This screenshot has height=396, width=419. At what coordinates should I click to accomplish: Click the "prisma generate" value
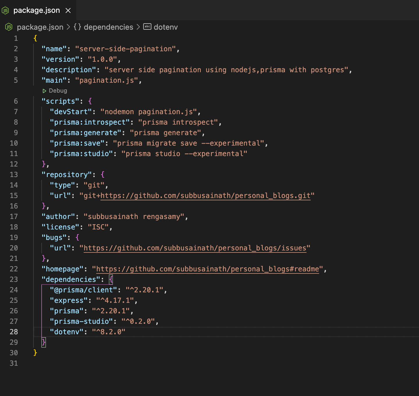tap(166, 132)
